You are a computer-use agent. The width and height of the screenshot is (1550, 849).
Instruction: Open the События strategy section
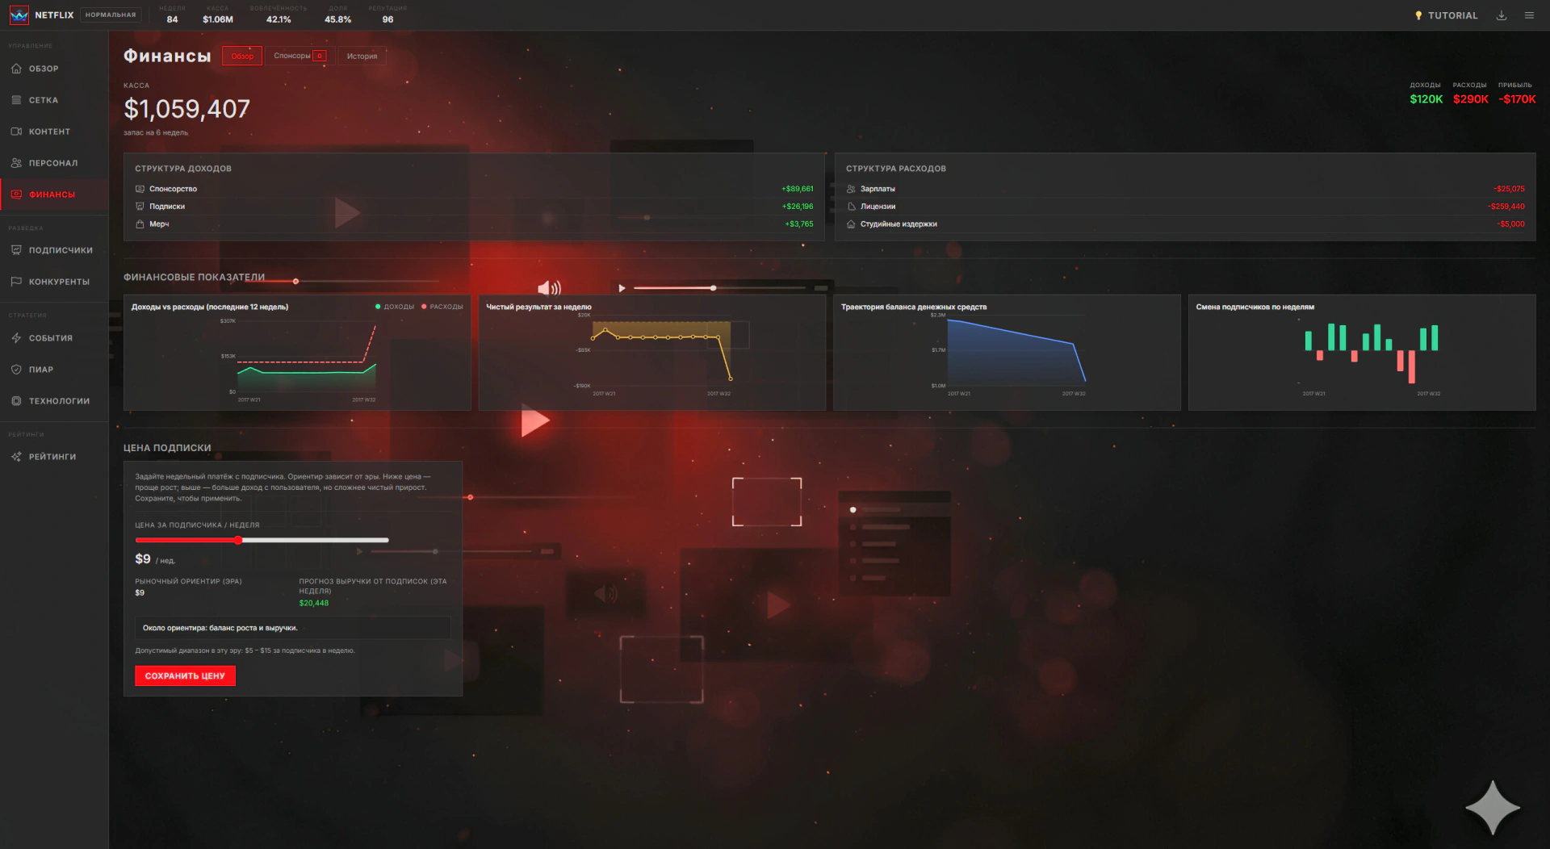[x=53, y=338]
